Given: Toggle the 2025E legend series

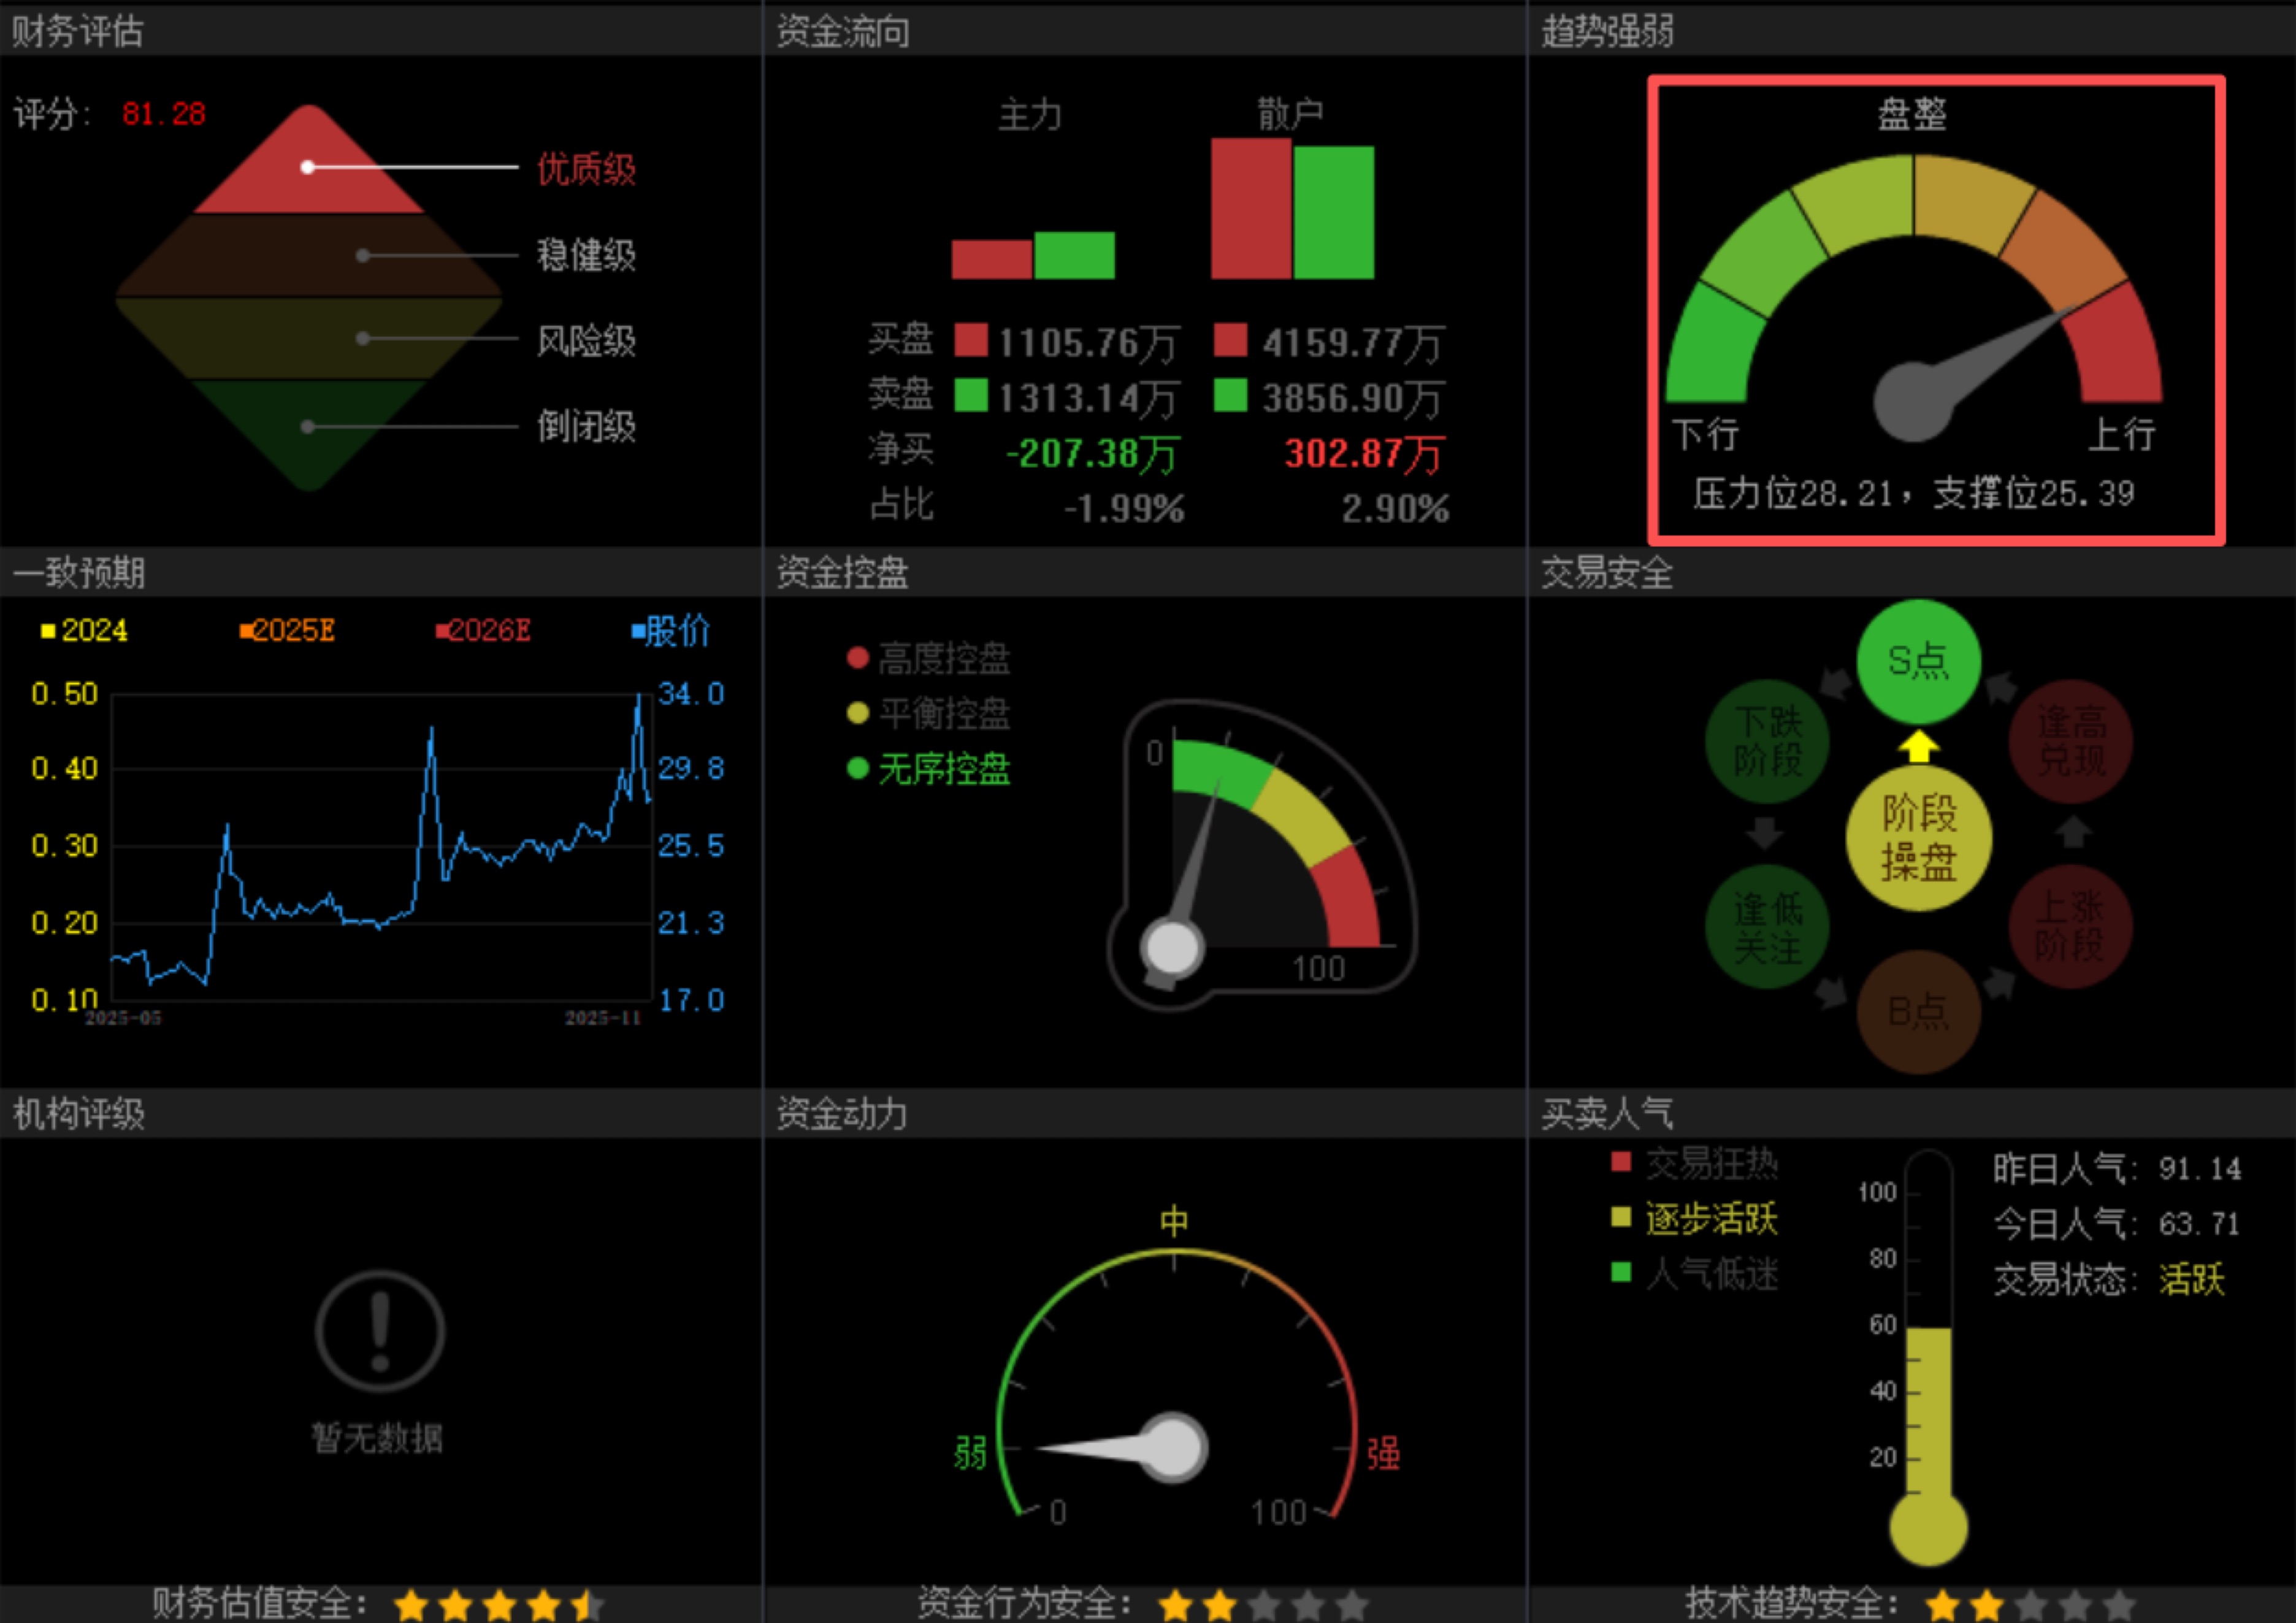Looking at the screenshot, I should point(287,631).
